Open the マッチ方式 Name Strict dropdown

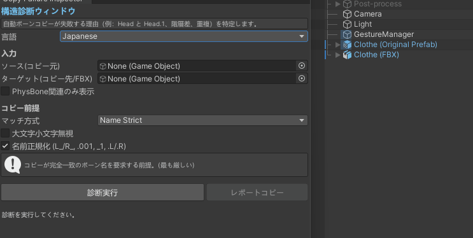pyautogui.click(x=202, y=120)
